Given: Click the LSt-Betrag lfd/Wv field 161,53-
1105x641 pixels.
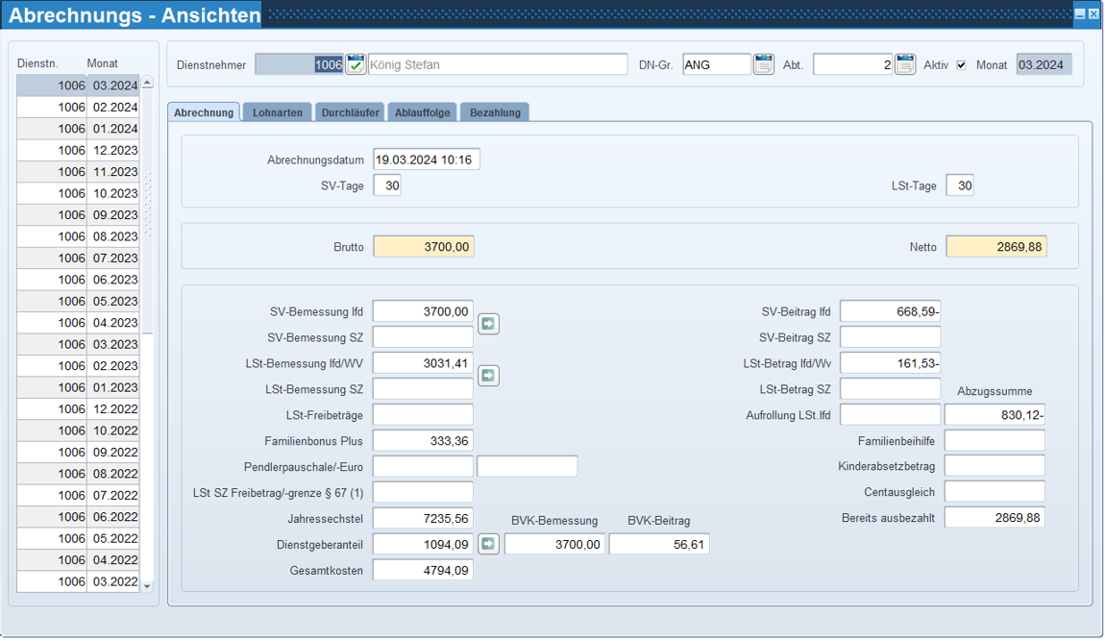Looking at the screenshot, I should (x=890, y=363).
